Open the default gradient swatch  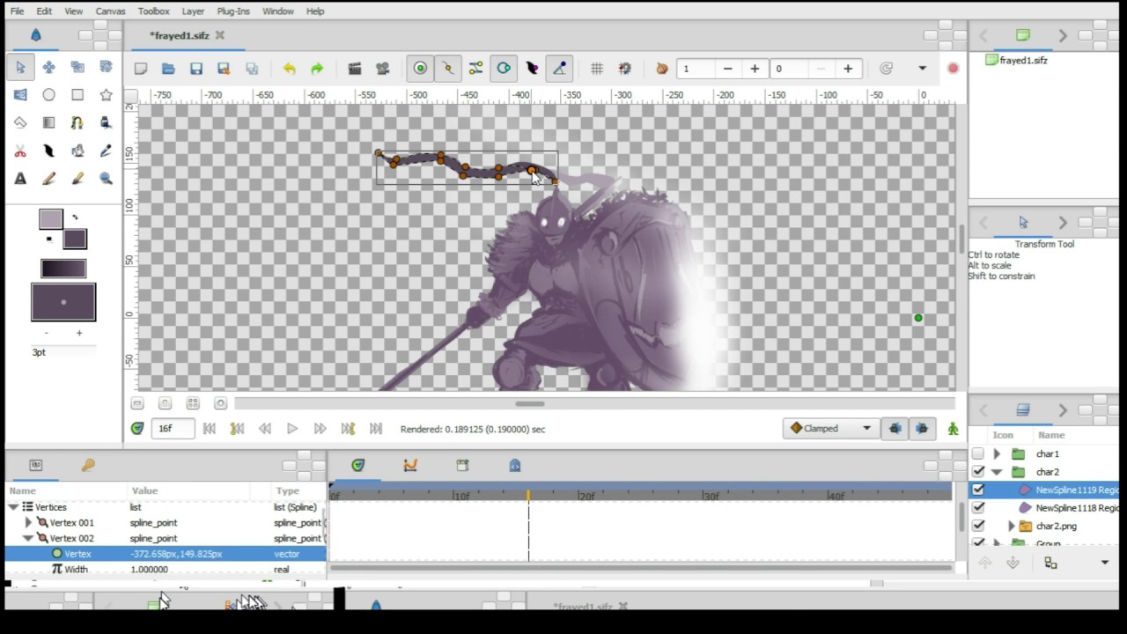(x=63, y=269)
